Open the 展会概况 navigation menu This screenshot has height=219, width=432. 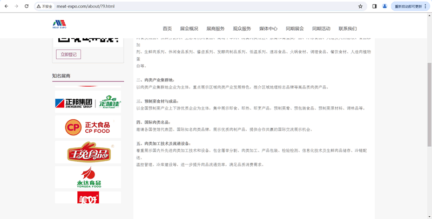189,29
